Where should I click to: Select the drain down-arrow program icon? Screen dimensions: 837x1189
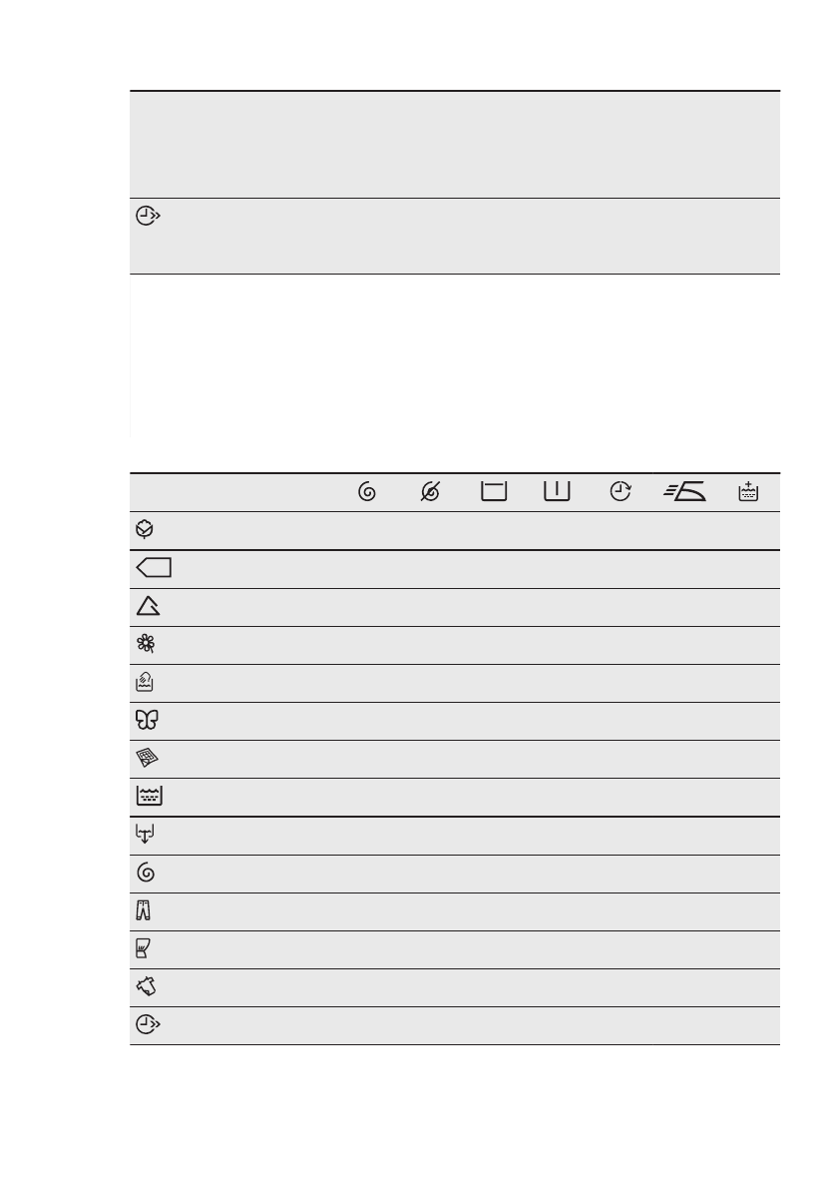pos(145,835)
